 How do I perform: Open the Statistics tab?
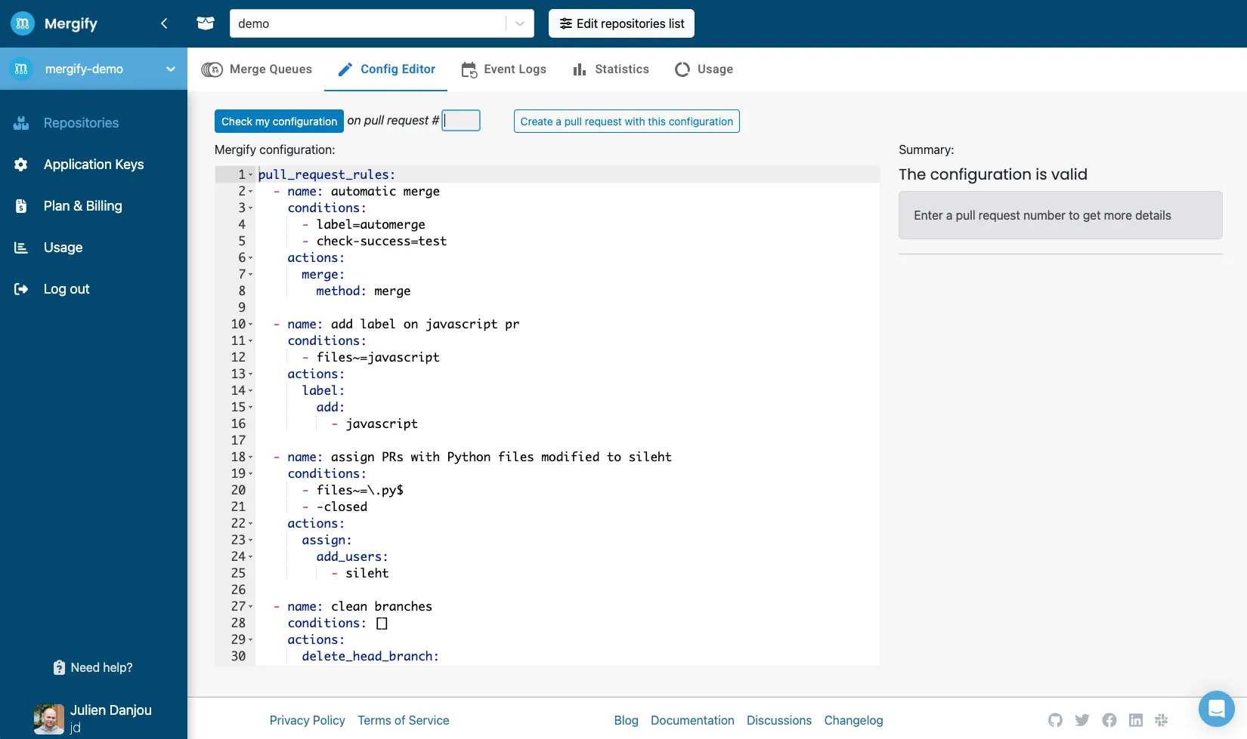[x=610, y=69]
